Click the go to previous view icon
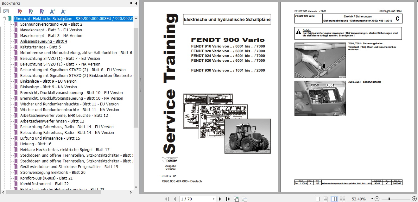 pos(236,199)
